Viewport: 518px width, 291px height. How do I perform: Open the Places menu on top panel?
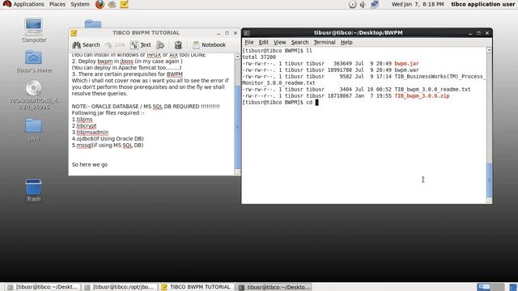(x=57, y=4)
